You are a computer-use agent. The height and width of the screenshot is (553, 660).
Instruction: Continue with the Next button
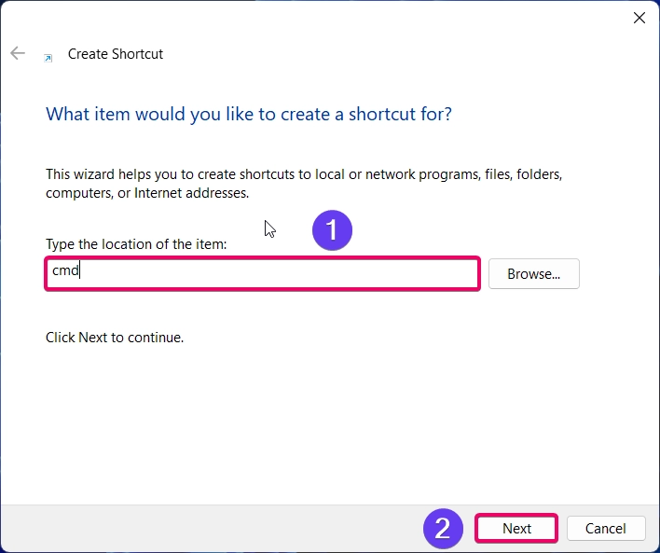point(516,528)
